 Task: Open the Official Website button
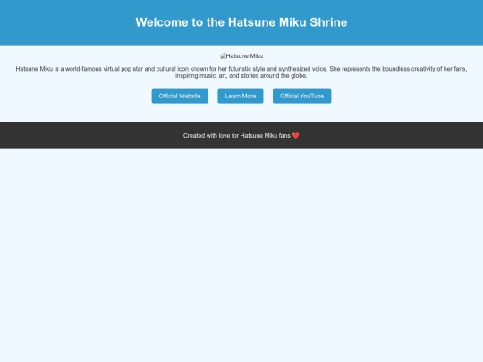coord(180,96)
